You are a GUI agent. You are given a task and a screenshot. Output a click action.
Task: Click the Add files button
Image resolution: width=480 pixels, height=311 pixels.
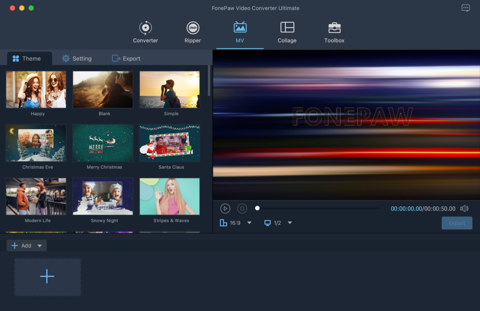[x=21, y=246]
